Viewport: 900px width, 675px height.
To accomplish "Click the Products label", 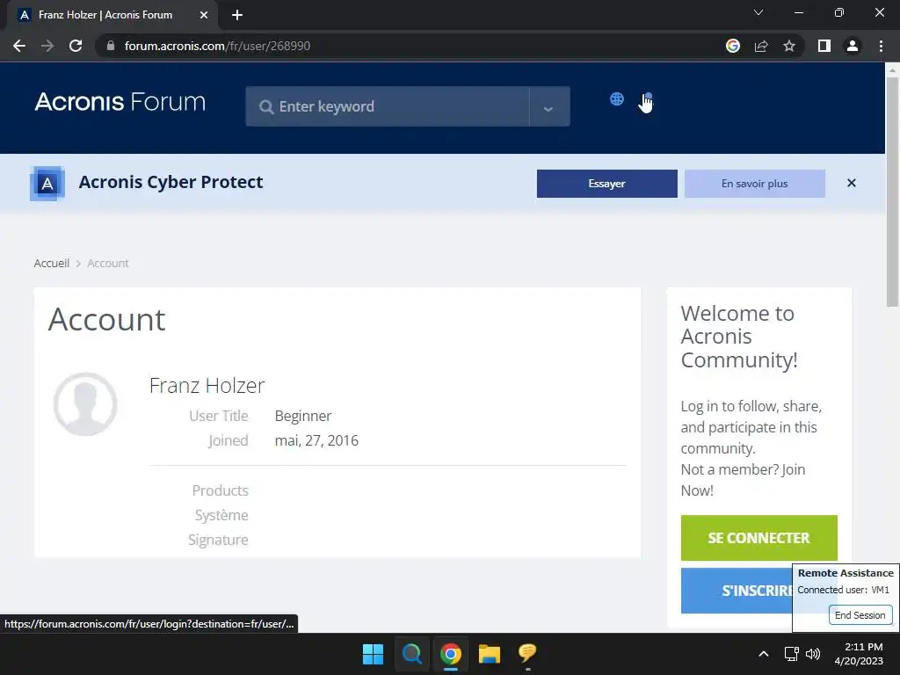I will pos(220,490).
